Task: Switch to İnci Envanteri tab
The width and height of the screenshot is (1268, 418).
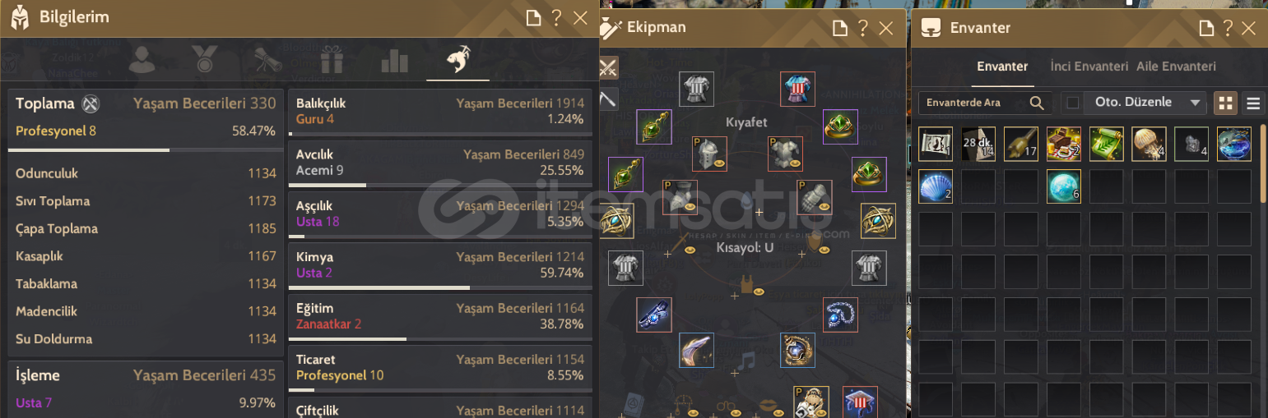Action: (1089, 67)
